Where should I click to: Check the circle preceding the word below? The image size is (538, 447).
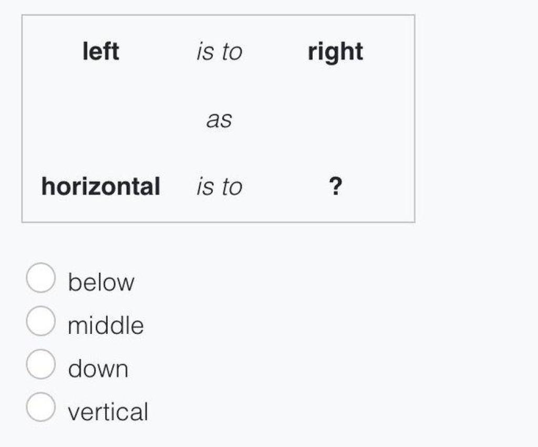pyautogui.click(x=40, y=277)
